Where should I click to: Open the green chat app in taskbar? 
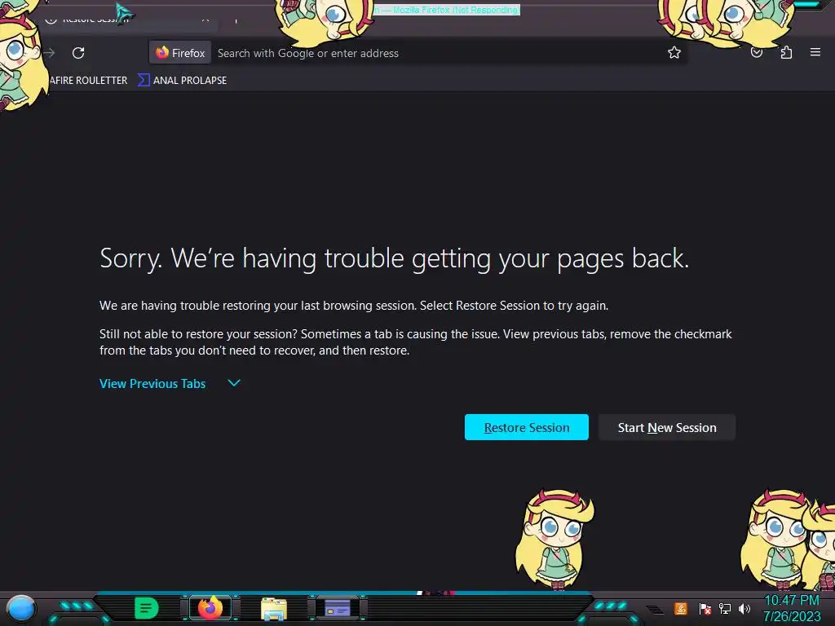[x=147, y=608]
